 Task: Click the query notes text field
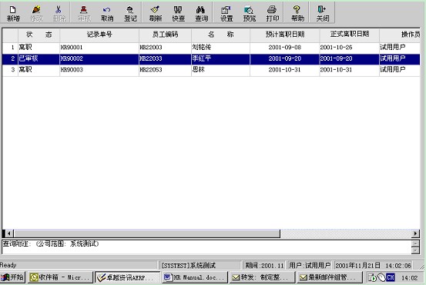207,247
